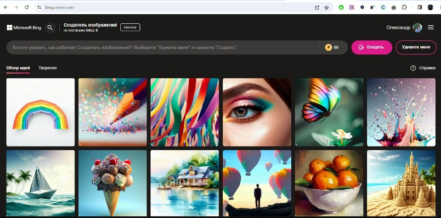Open the browser Extensions puzzle icon
Viewport: 441px width, 218px height.
tap(404, 7)
